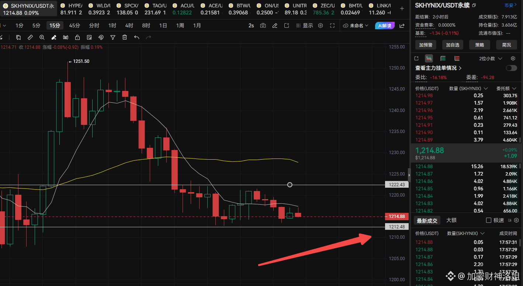Select the 1日 daily timeframe
523x286 pixels.
click(x=163, y=25)
